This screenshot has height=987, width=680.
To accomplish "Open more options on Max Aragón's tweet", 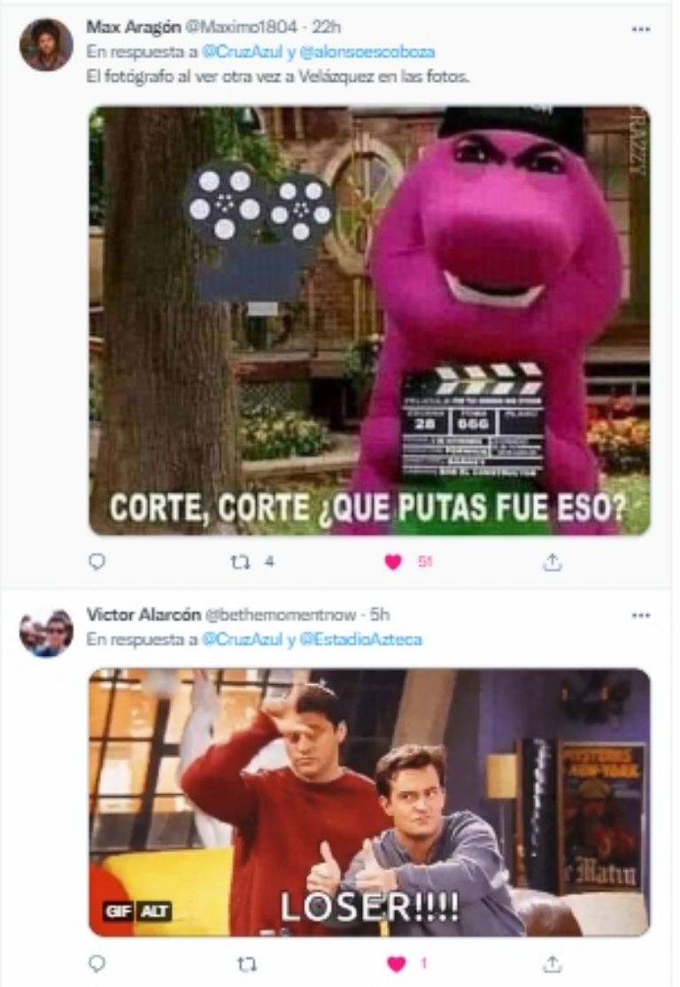I will click(641, 29).
